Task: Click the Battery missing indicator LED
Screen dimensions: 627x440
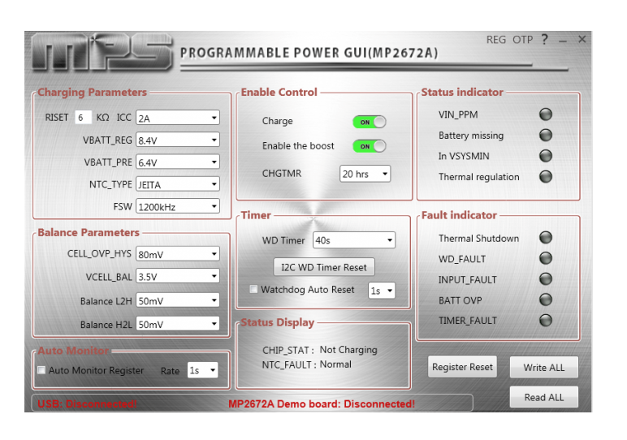Action: [x=546, y=135]
